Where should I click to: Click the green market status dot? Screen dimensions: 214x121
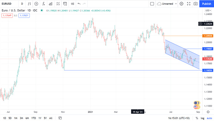[x=42, y=10]
